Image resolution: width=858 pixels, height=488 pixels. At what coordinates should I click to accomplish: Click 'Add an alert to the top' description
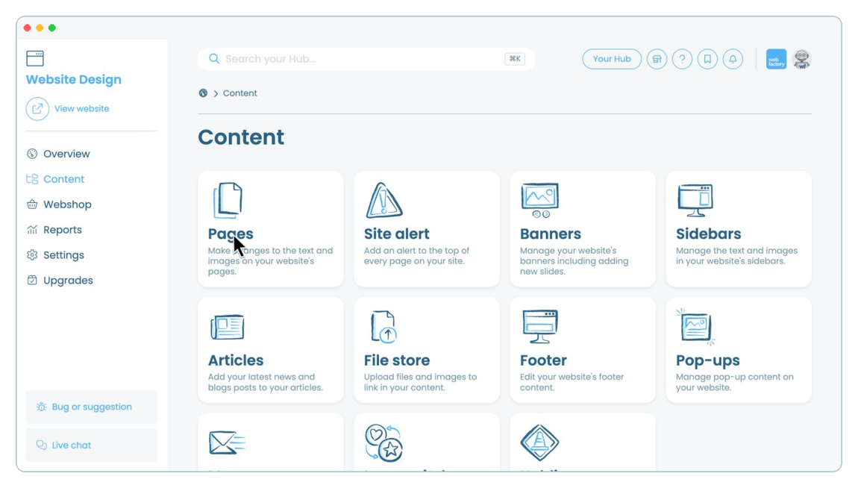tap(417, 255)
